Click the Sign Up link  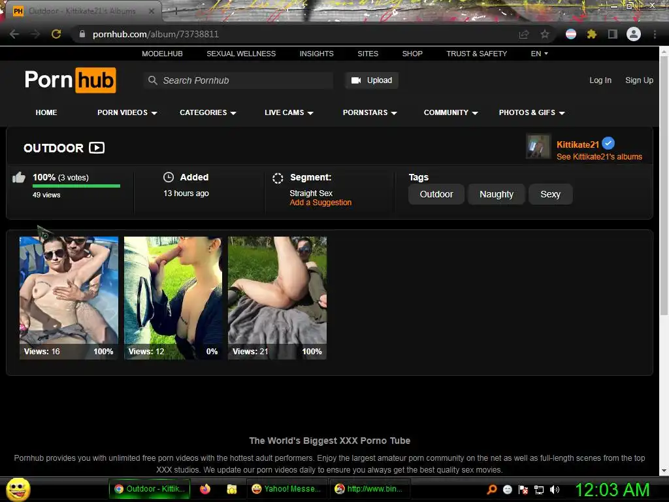pos(639,80)
